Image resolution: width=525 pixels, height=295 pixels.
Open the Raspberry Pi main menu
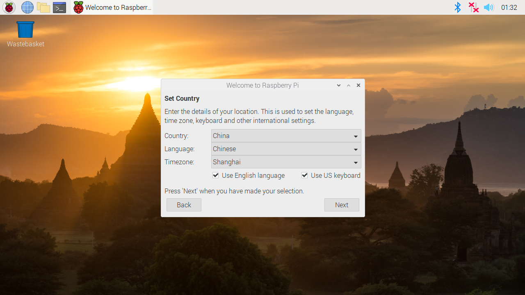pyautogui.click(x=9, y=7)
